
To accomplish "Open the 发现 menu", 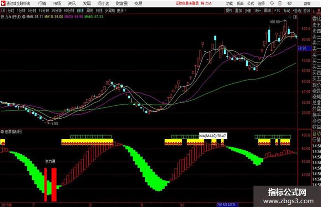I will coord(87,3).
